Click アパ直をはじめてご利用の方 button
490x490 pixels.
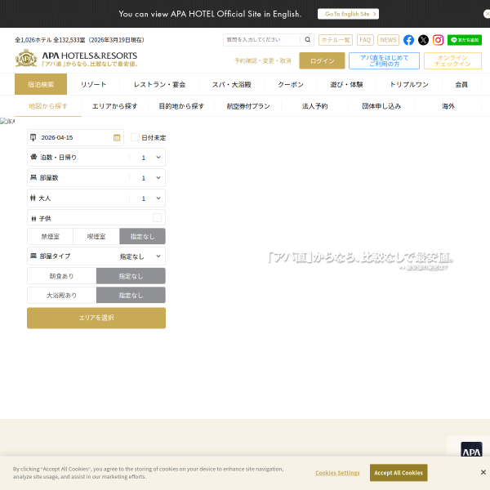384,60
